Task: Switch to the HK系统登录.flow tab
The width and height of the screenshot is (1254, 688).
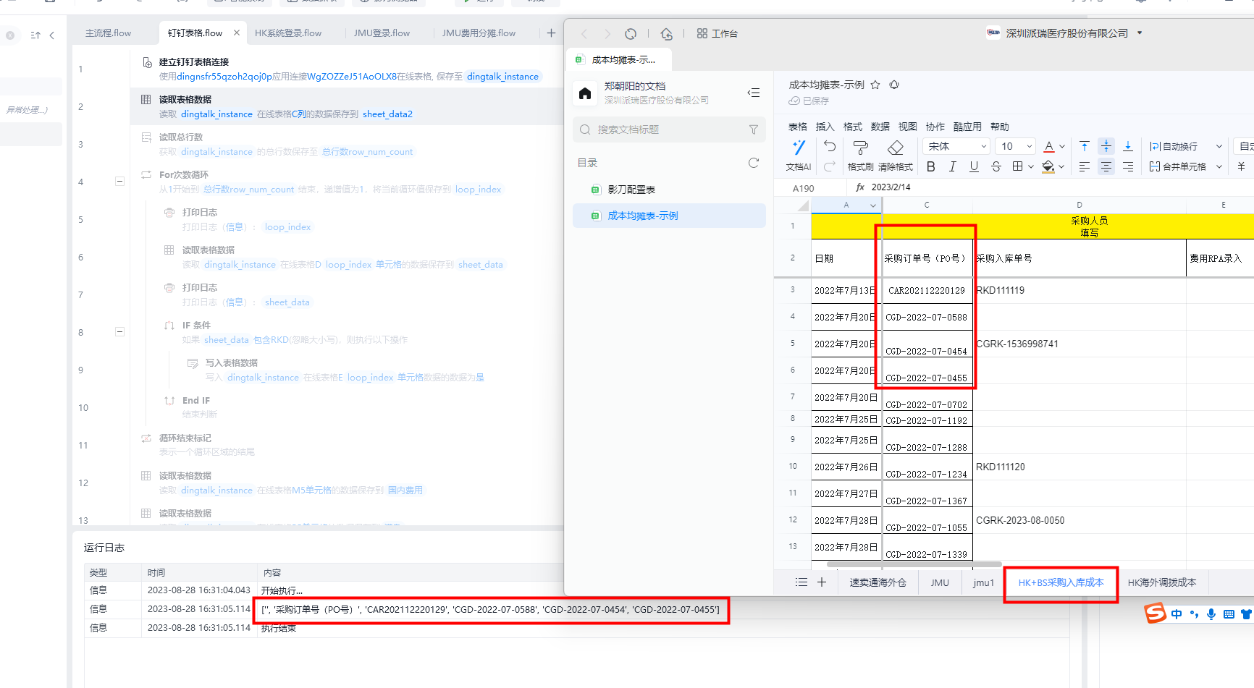Action: [288, 33]
